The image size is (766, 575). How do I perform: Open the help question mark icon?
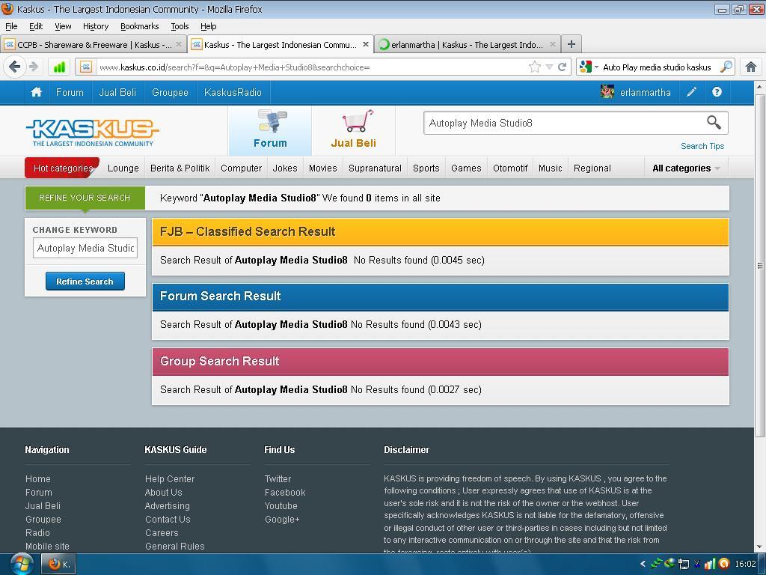point(717,92)
